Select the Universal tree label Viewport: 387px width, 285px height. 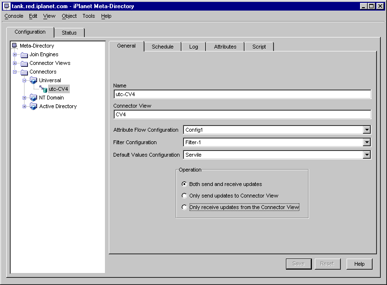click(x=50, y=80)
